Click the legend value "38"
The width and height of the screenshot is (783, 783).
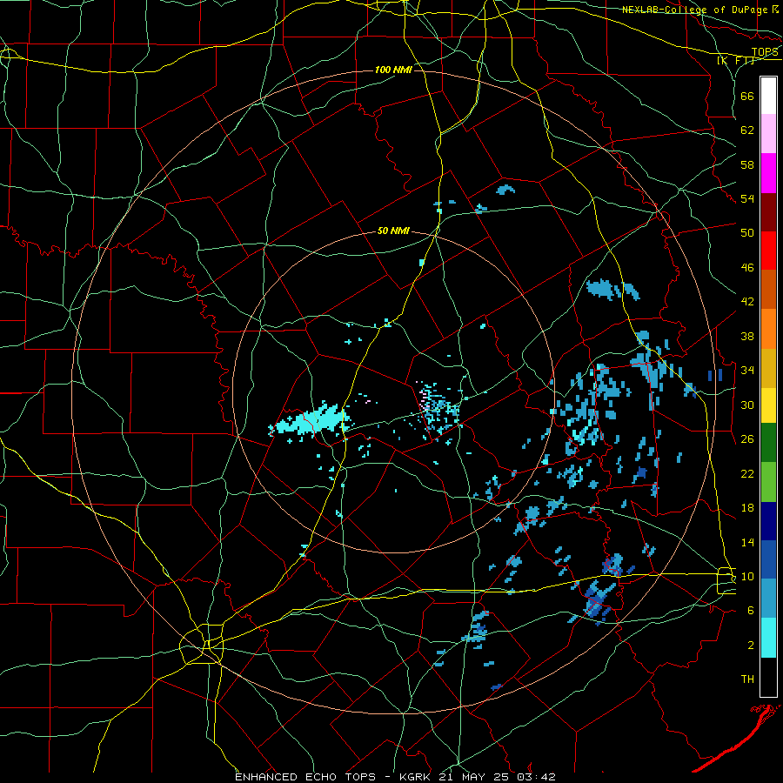coord(747,336)
